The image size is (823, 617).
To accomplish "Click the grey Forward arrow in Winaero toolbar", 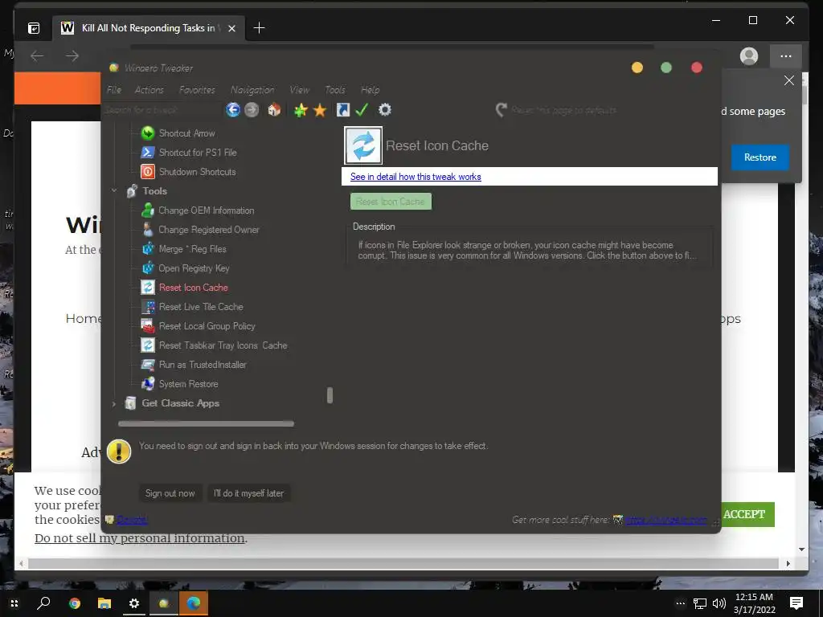I will [x=252, y=109].
